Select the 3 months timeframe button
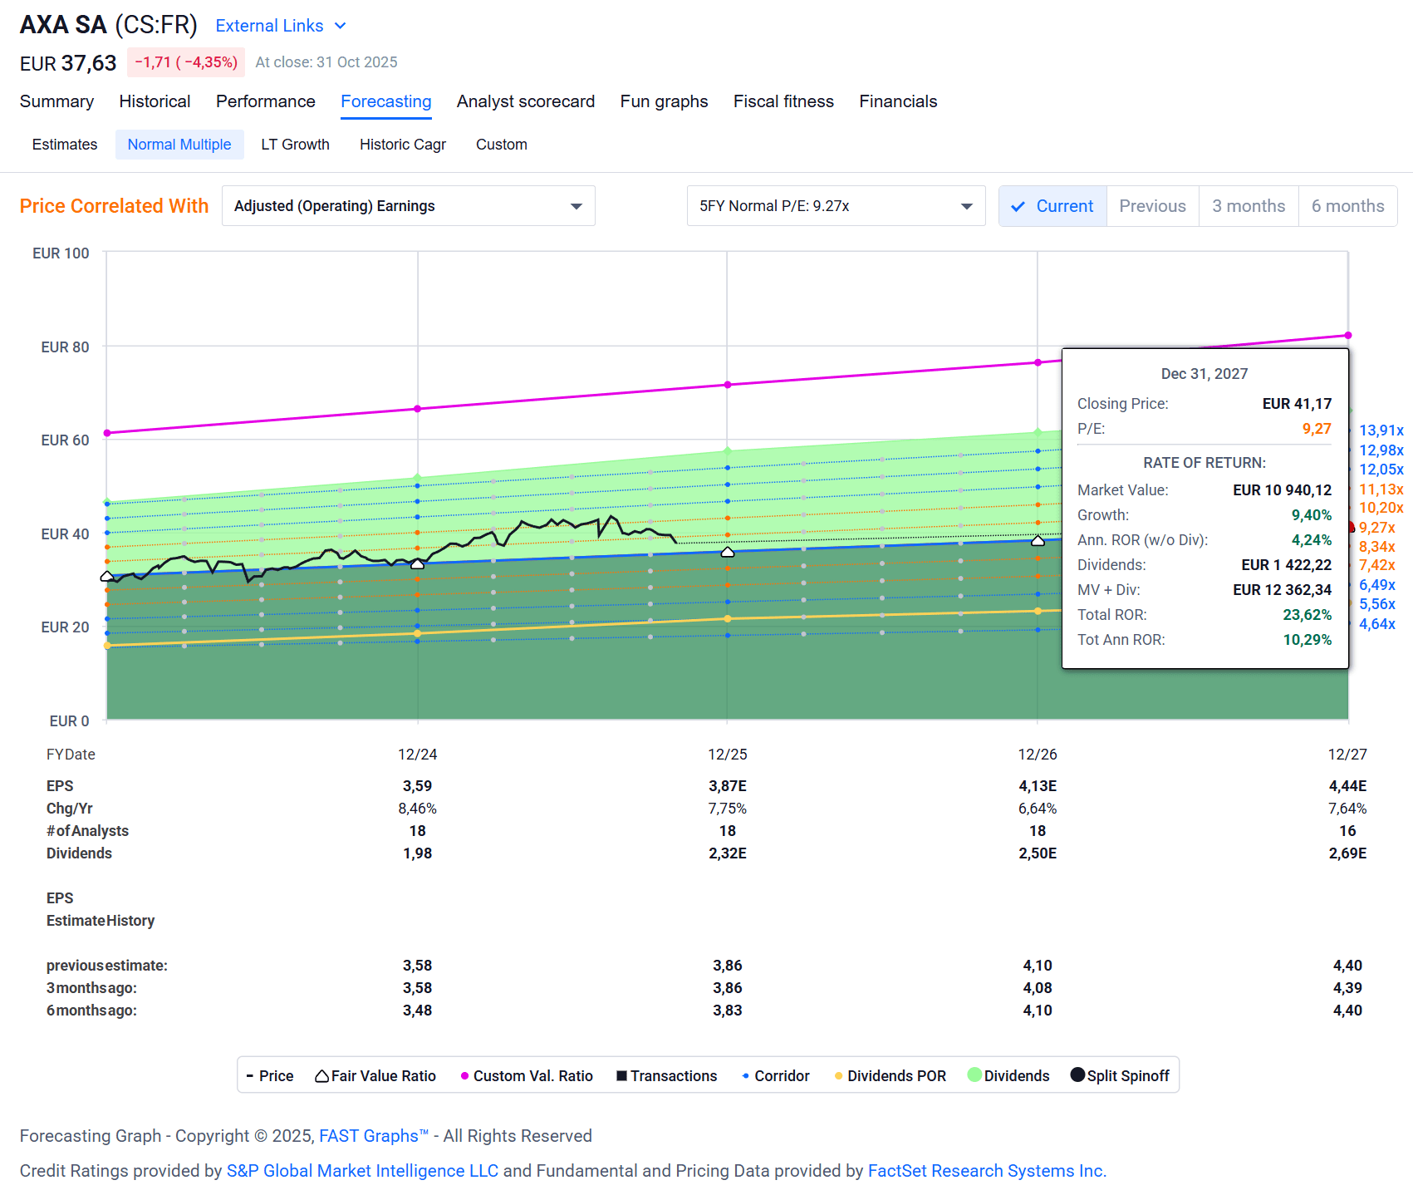1413x1195 pixels. pos(1248,206)
